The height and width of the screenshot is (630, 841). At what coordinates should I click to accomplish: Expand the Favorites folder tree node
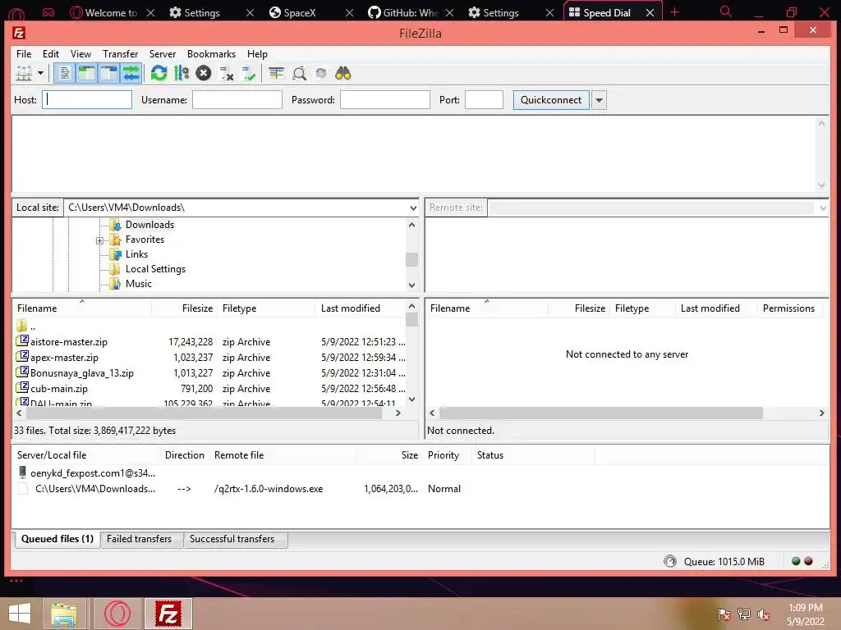point(99,240)
